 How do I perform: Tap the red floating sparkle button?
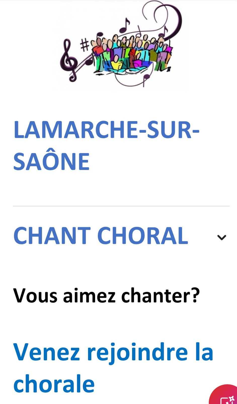(x=224, y=395)
